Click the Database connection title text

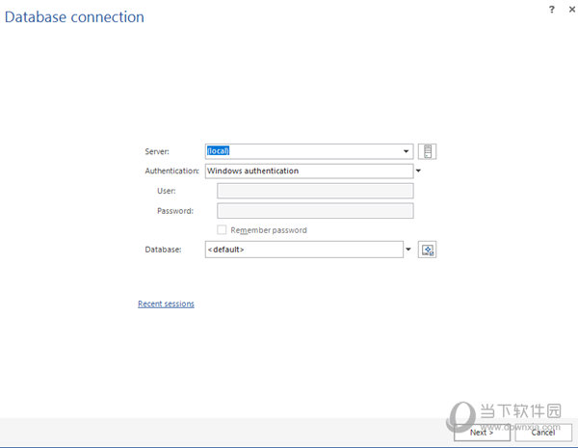pos(74,17)
